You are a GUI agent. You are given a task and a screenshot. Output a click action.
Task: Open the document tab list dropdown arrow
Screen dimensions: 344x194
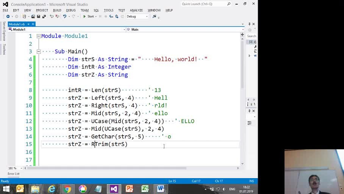[242, 24]
